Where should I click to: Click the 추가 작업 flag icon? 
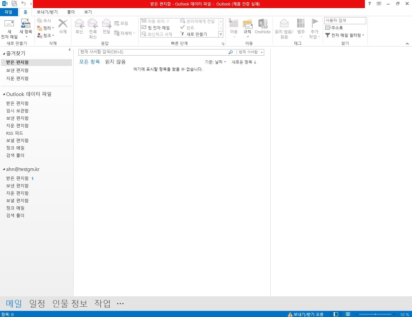(x=315, y=24)
